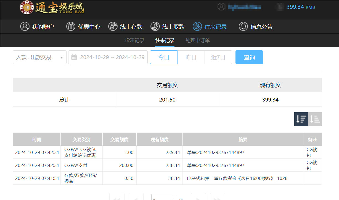The width and height of the screenshot is (339, 200).
Task: Open the page number dropdown at bottom
Action: [x=163, y=198]
